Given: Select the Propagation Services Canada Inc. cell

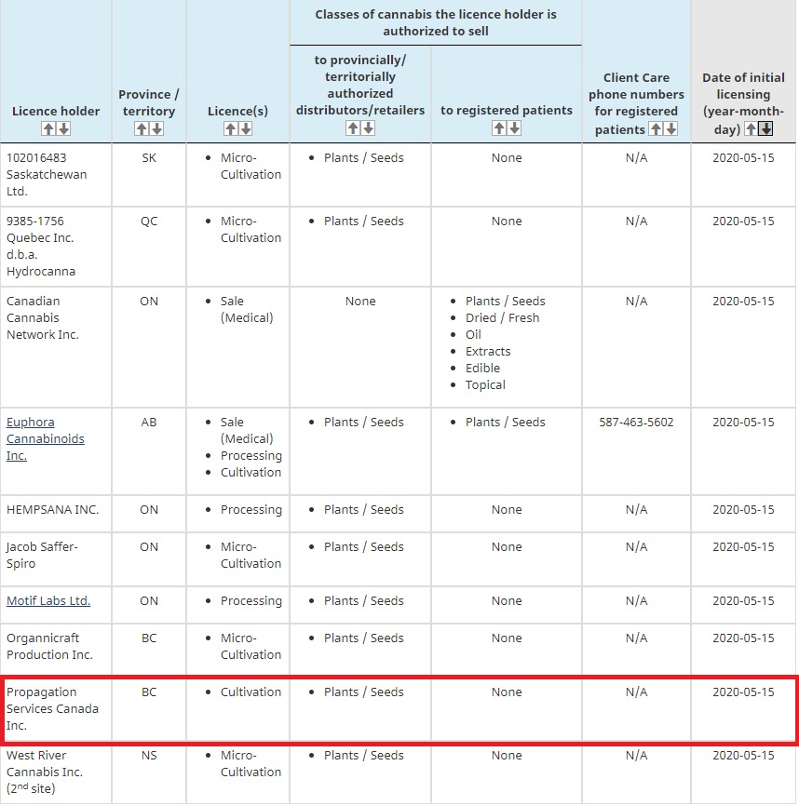Looking at the screenshot, I should 54,708.
